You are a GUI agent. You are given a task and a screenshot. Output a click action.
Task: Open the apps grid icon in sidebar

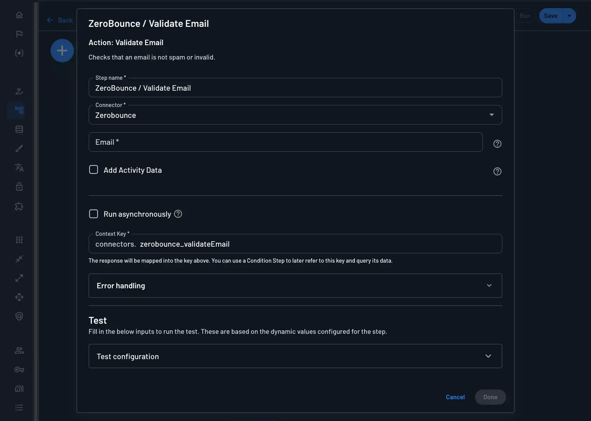click(19, 240)
